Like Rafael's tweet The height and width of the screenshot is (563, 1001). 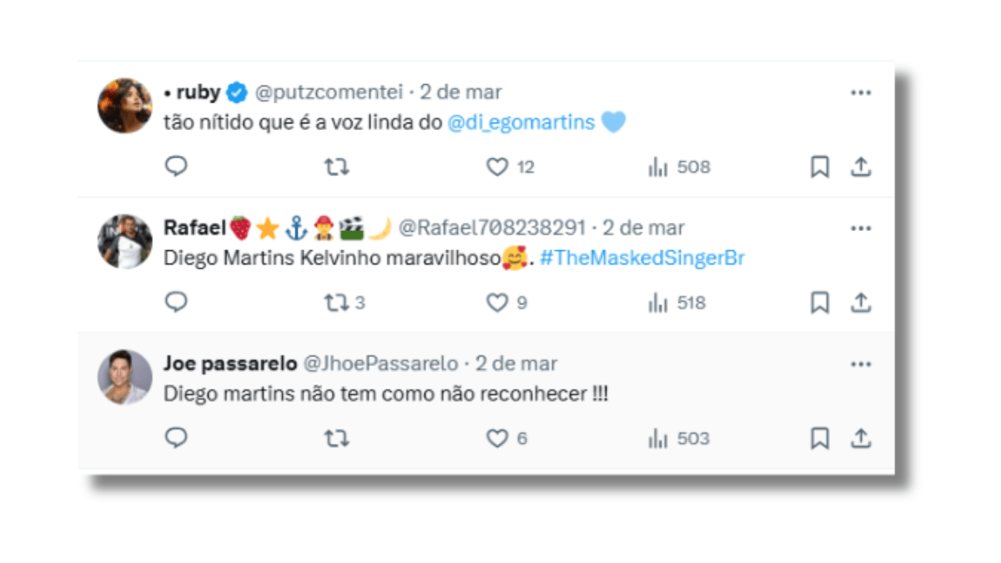tap(499, 302)
